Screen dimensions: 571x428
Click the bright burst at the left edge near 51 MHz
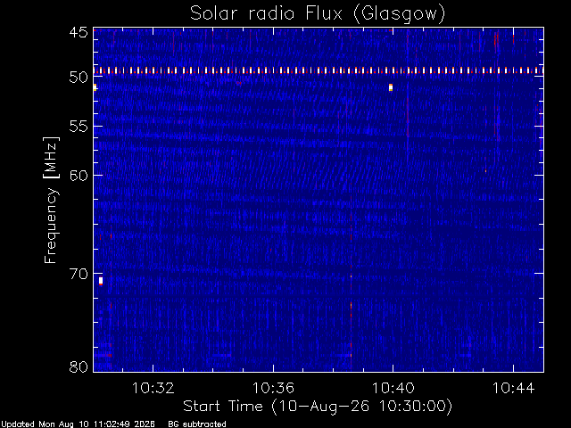(x=95, y=87)
